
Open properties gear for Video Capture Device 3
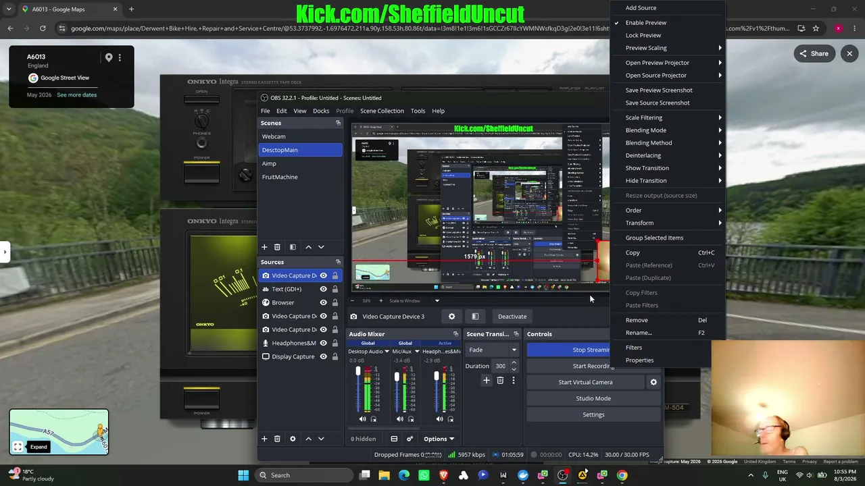(x=452, y=317)
